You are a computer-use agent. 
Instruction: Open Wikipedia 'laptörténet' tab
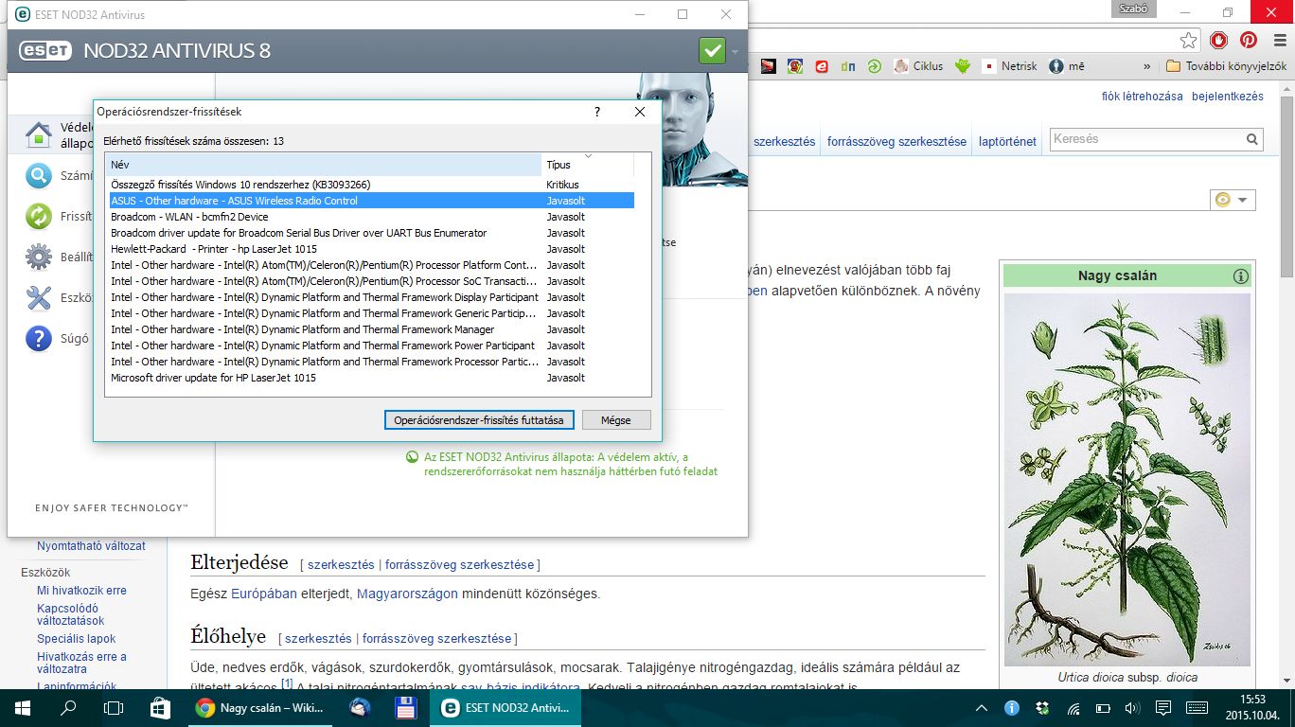click(1007, 141)
